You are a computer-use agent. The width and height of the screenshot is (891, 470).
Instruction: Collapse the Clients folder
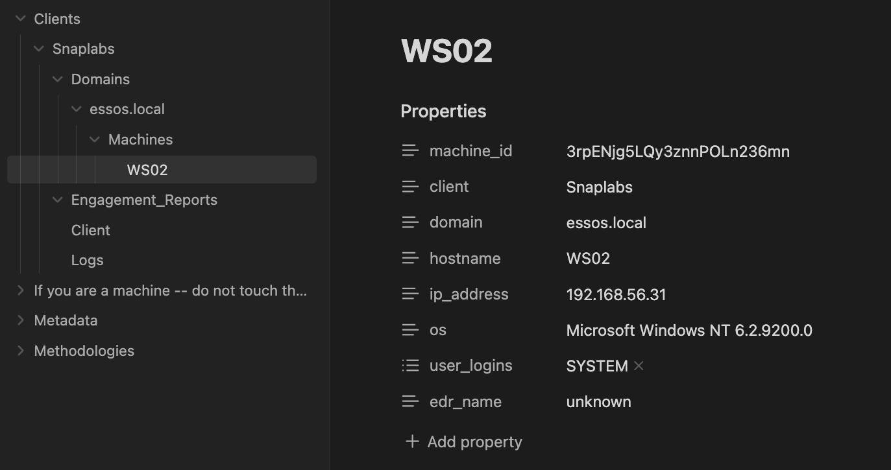tap(21, 19)
